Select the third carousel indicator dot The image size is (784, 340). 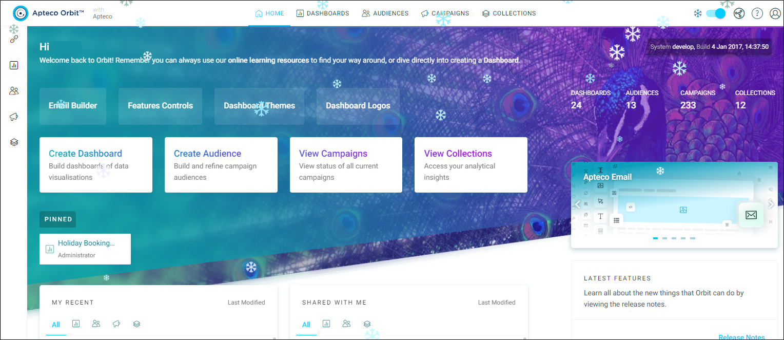674,238
